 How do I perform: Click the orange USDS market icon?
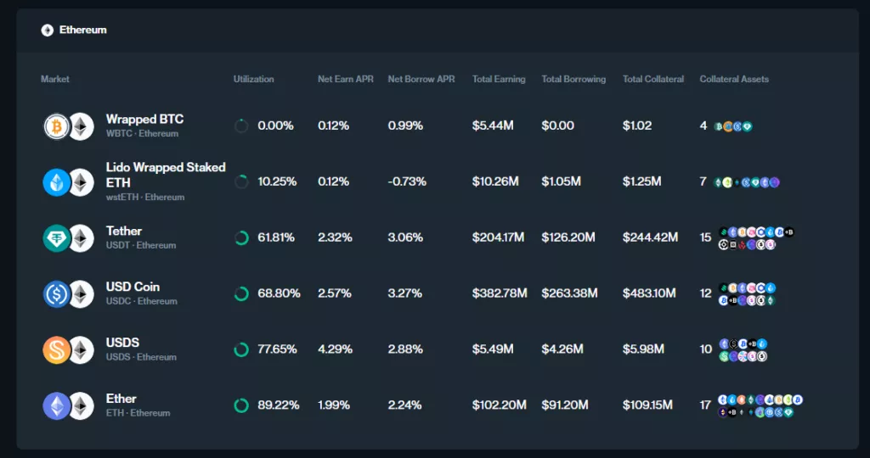point(57,350)
